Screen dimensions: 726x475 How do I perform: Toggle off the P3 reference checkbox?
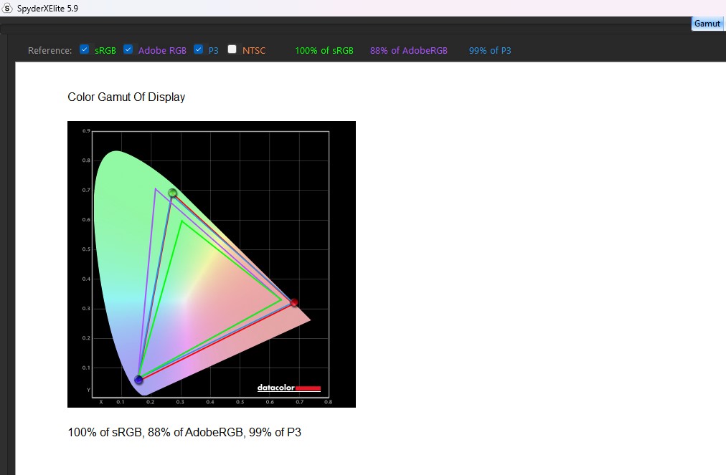point(199,49)
